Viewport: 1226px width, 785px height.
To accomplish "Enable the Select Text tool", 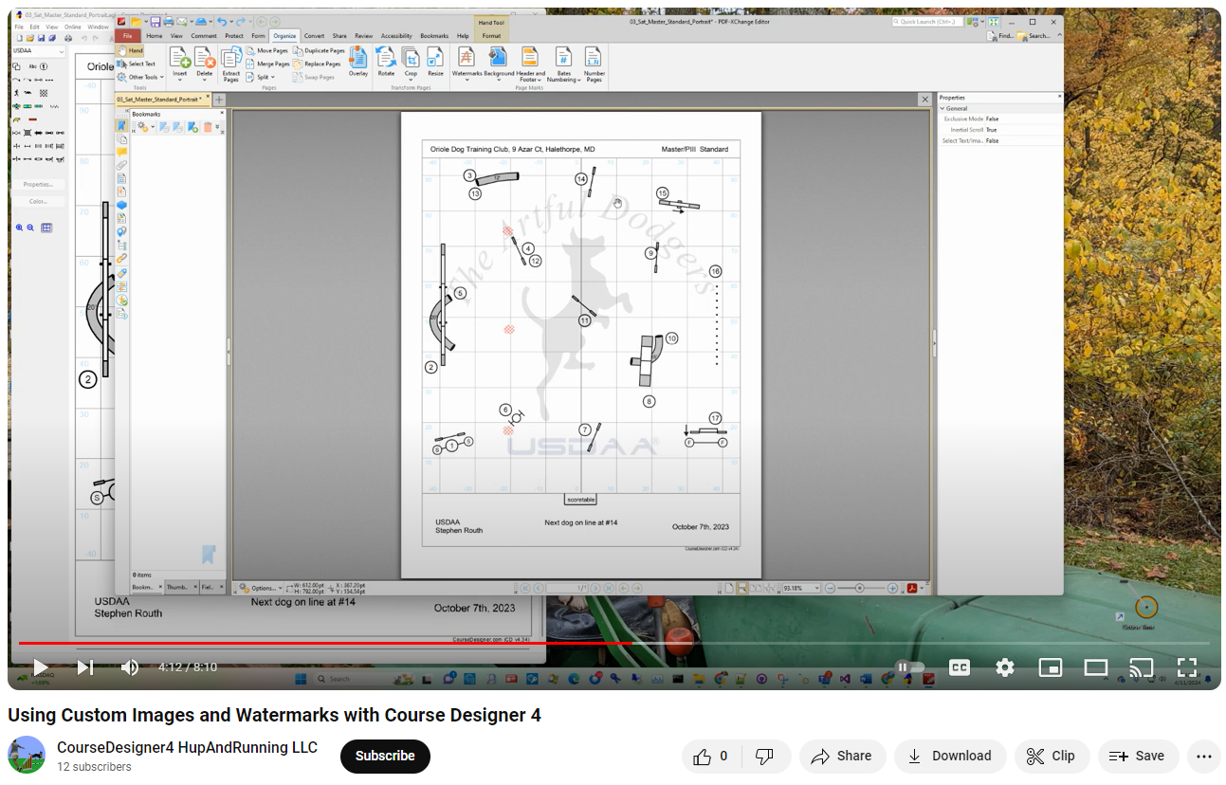I will point(137,64).
